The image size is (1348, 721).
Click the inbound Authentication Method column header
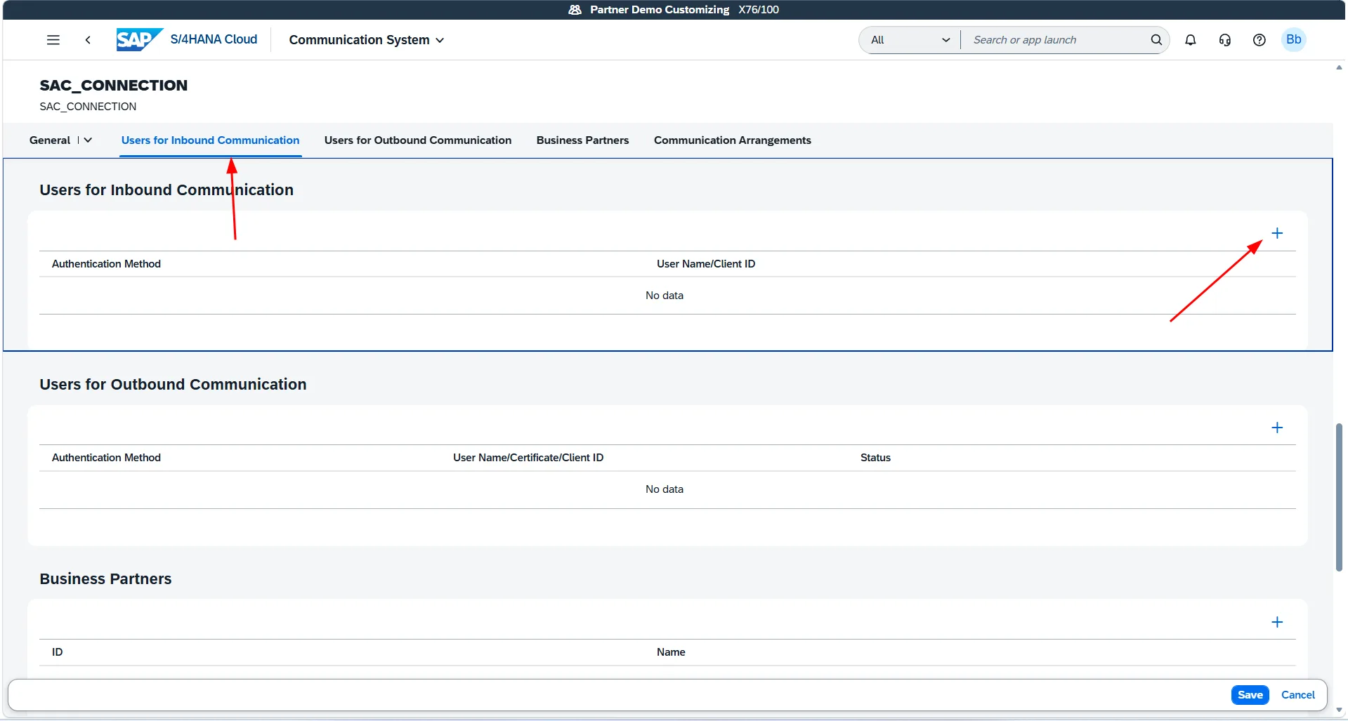(x=106, y=264)
